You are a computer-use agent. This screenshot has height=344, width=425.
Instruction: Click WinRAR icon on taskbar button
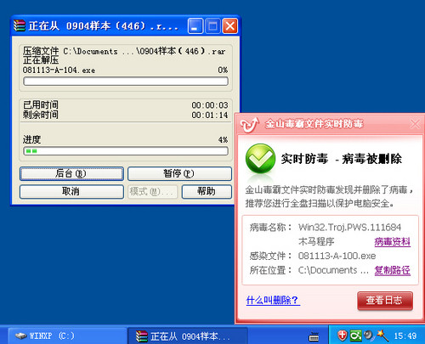click(141, 336)
